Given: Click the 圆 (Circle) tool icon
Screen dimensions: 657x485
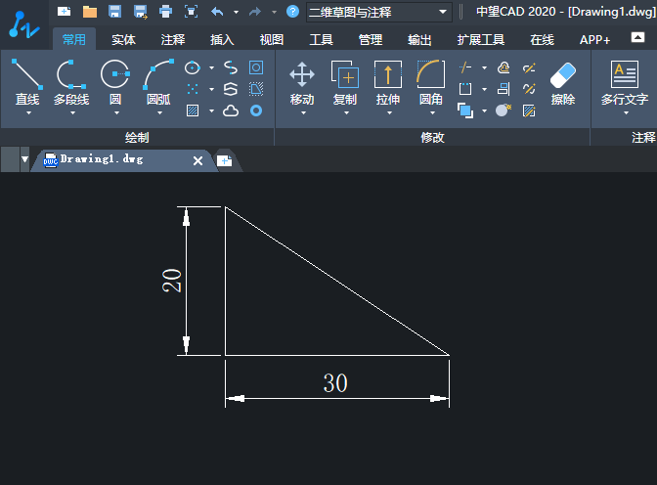Looking at the screenshot, I should 115,75.
